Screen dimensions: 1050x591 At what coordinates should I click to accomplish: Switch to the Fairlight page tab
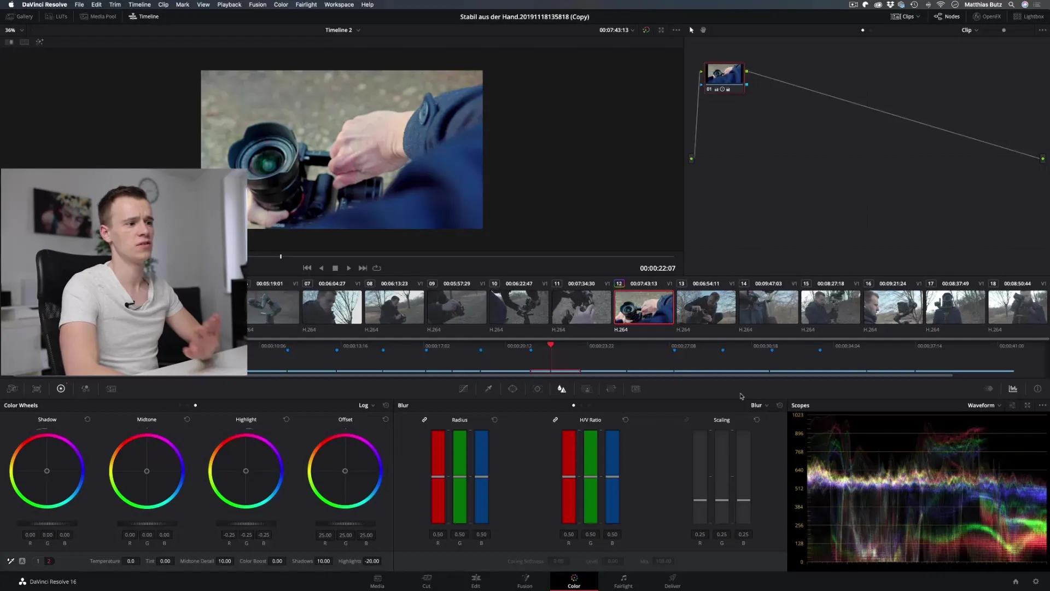tap(623, 581)
